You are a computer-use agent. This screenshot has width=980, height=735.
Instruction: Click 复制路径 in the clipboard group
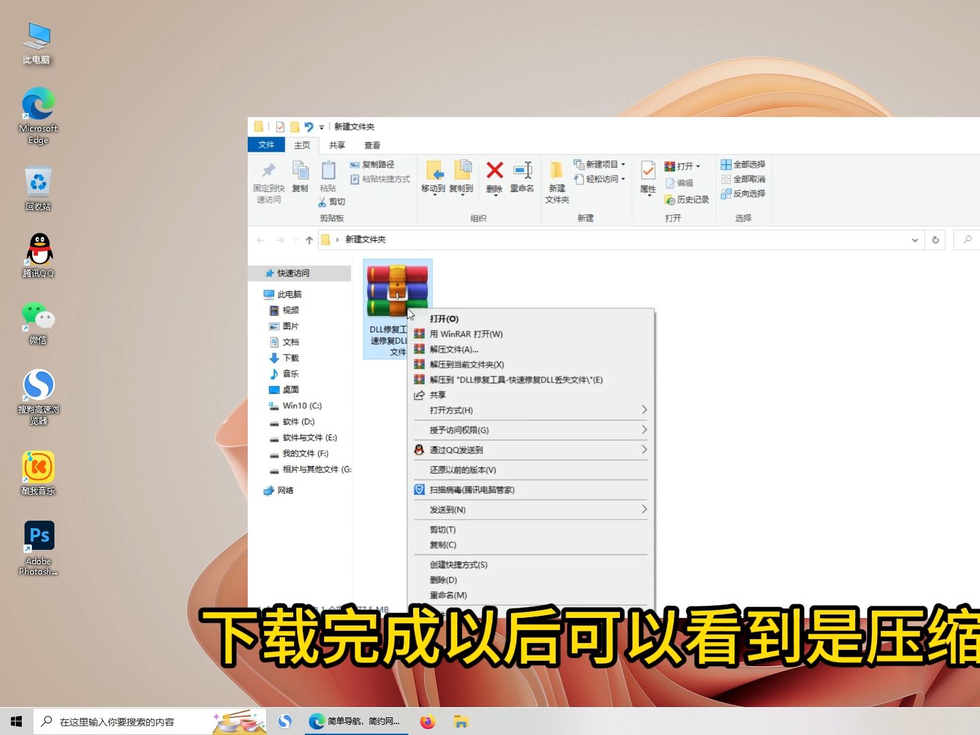pos(372,165)
